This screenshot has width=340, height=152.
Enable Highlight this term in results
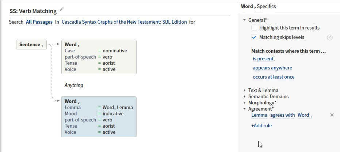[254, 28]
